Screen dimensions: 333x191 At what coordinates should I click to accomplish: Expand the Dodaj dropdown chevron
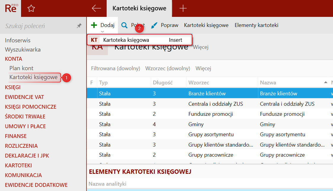pos(103,31)
